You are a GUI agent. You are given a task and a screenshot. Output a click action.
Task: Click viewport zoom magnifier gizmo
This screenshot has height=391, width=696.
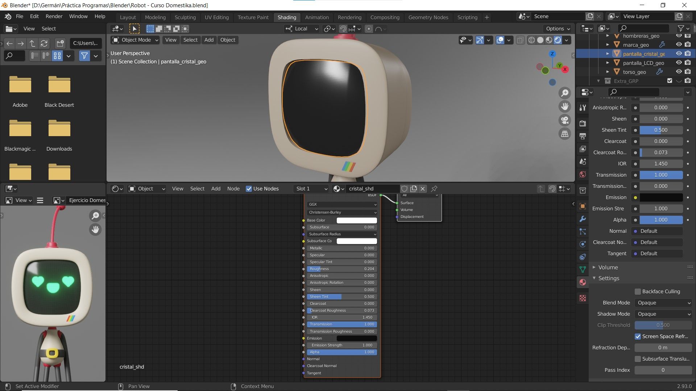(565, 93)
